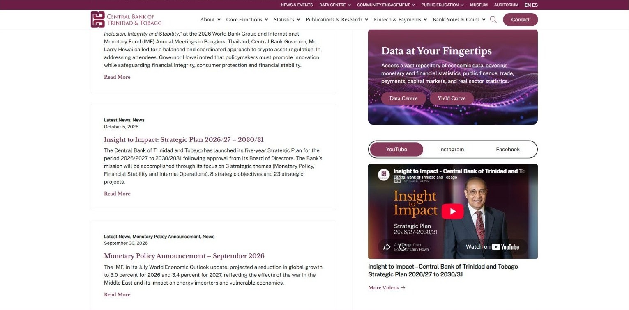
Task: Expand Publications & Research menu
Action: click(x=337, y=19)
